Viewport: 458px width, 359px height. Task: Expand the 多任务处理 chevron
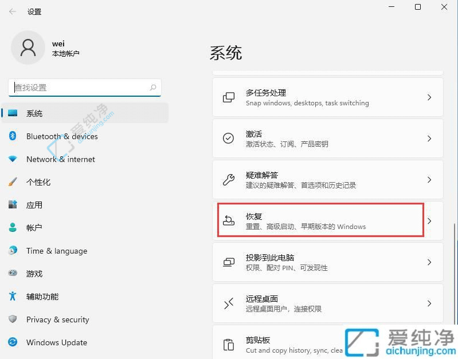(429, 97)
